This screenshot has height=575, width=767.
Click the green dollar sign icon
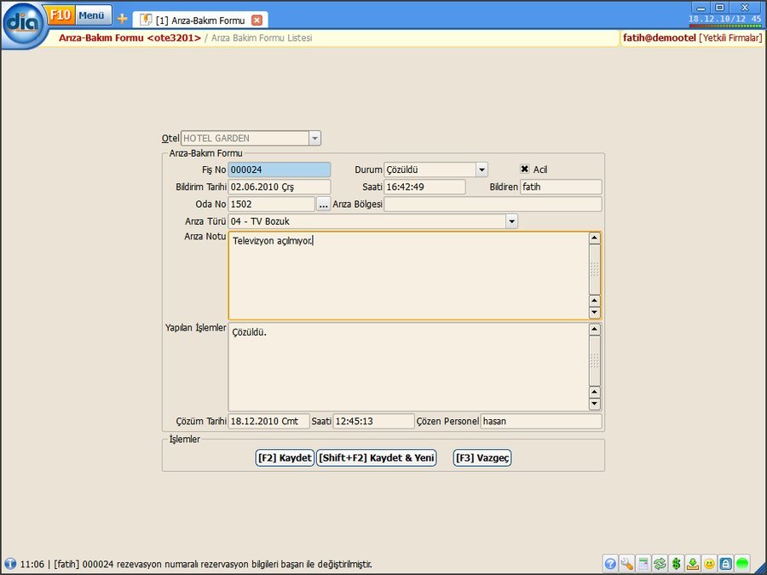pyautogui.click(x=676, y=564)
